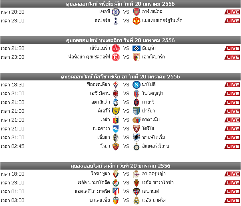The width and height of the screenshot is (241, 206).
Task: Watch LIVE for the 21:30 Bundesliga match
Action: [x=232, y=48]
